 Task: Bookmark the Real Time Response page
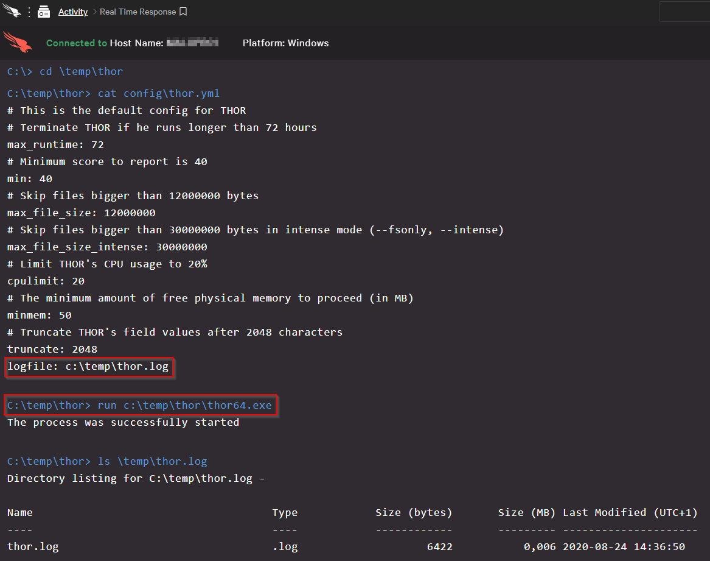pos(183,12)
